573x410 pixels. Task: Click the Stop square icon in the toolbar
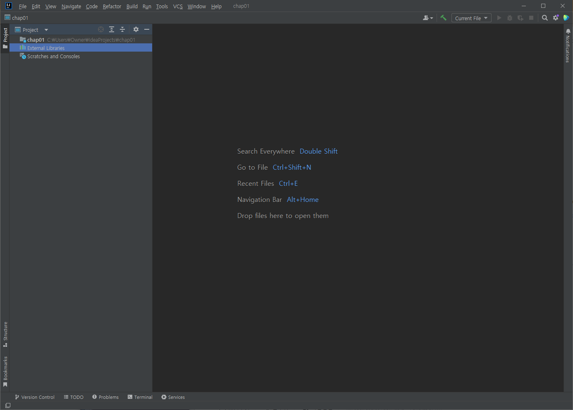click(x=531, y=18)
